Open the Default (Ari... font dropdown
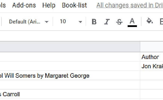 [x=29, y=22]
